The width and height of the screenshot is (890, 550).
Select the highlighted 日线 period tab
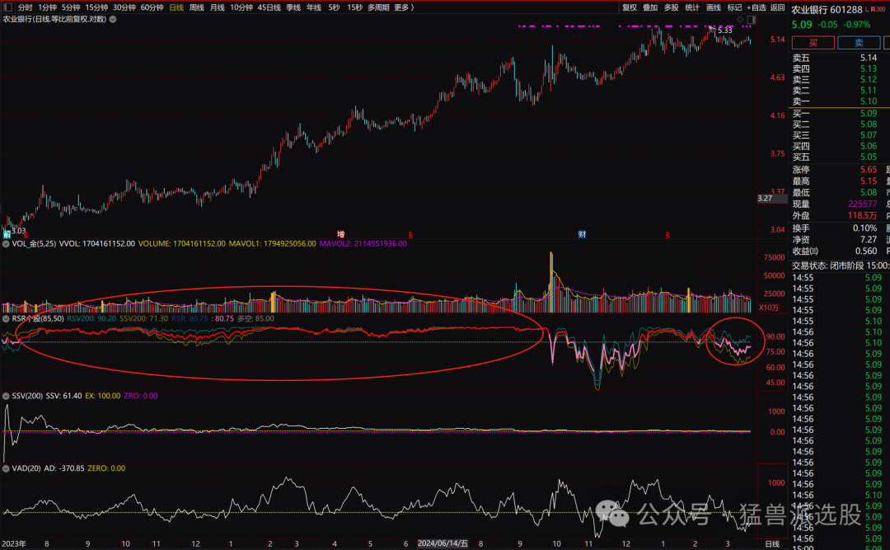[x=176, y=7]
